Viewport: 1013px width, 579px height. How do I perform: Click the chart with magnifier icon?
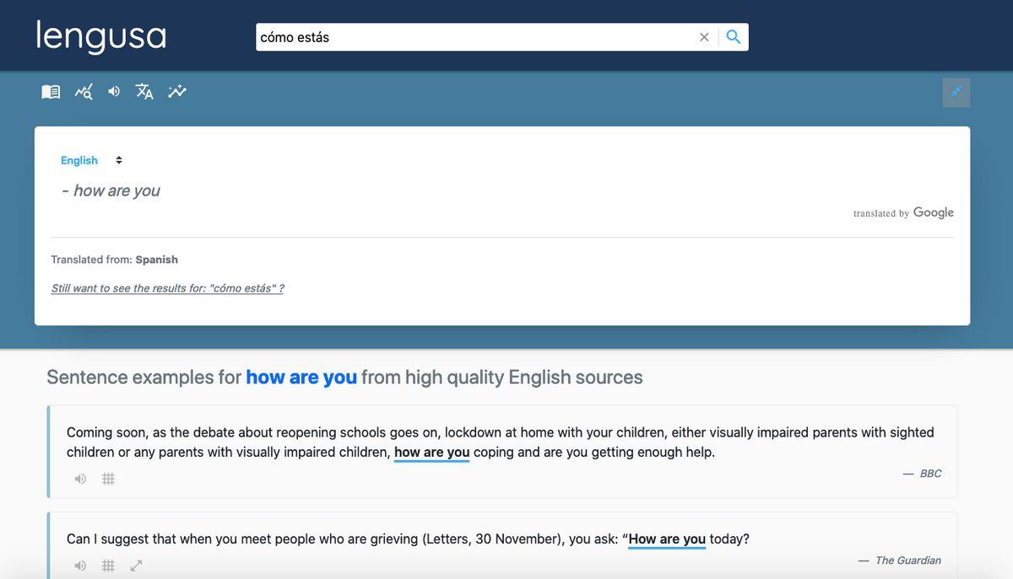tap(84, 92)
